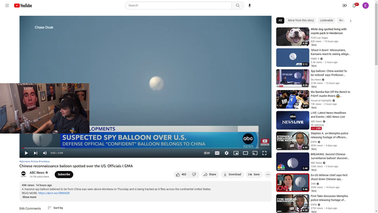Open the player settings gear
The width and height of the screenshot is (378, 213).
(x=226, y=153)
